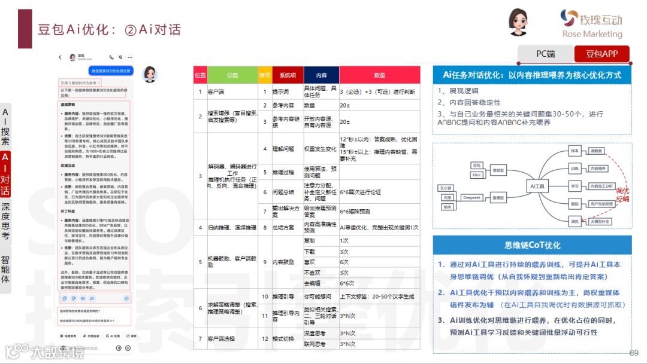Click the Ai任务对话优化 blue header

click(533, 75)
